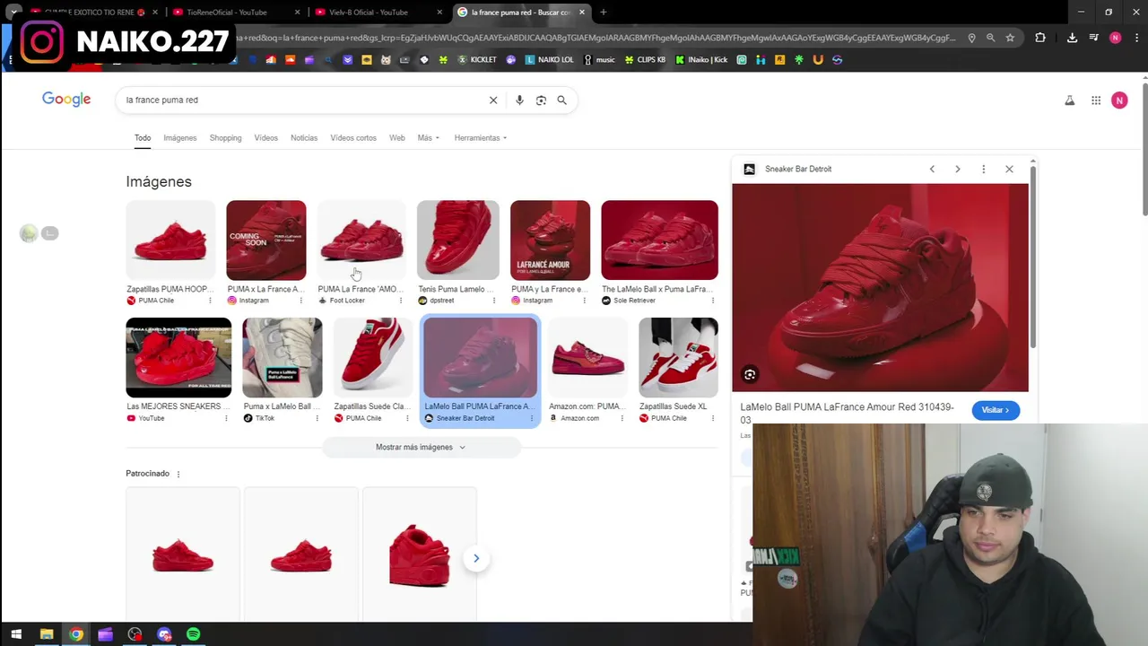Open the KICKLET bookmark

coord(477,59)
